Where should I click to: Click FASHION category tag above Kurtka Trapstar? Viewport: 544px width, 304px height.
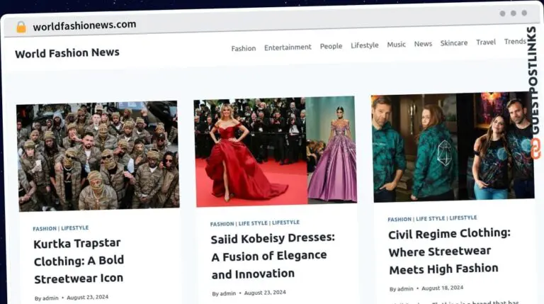[45, 229]
